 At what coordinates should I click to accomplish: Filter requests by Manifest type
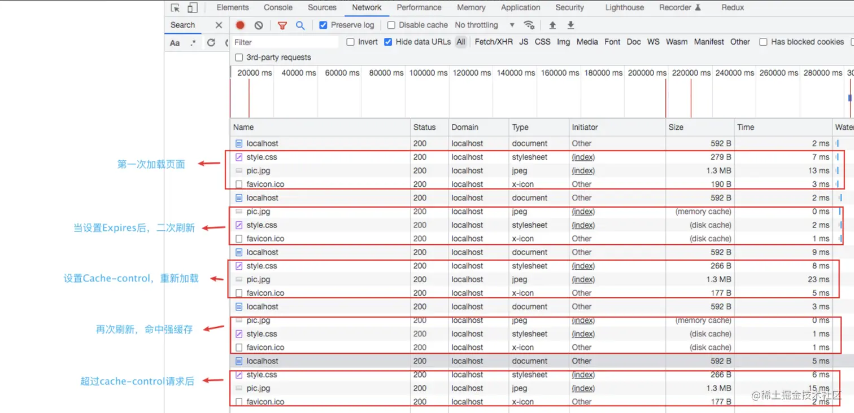pos(709,42)
